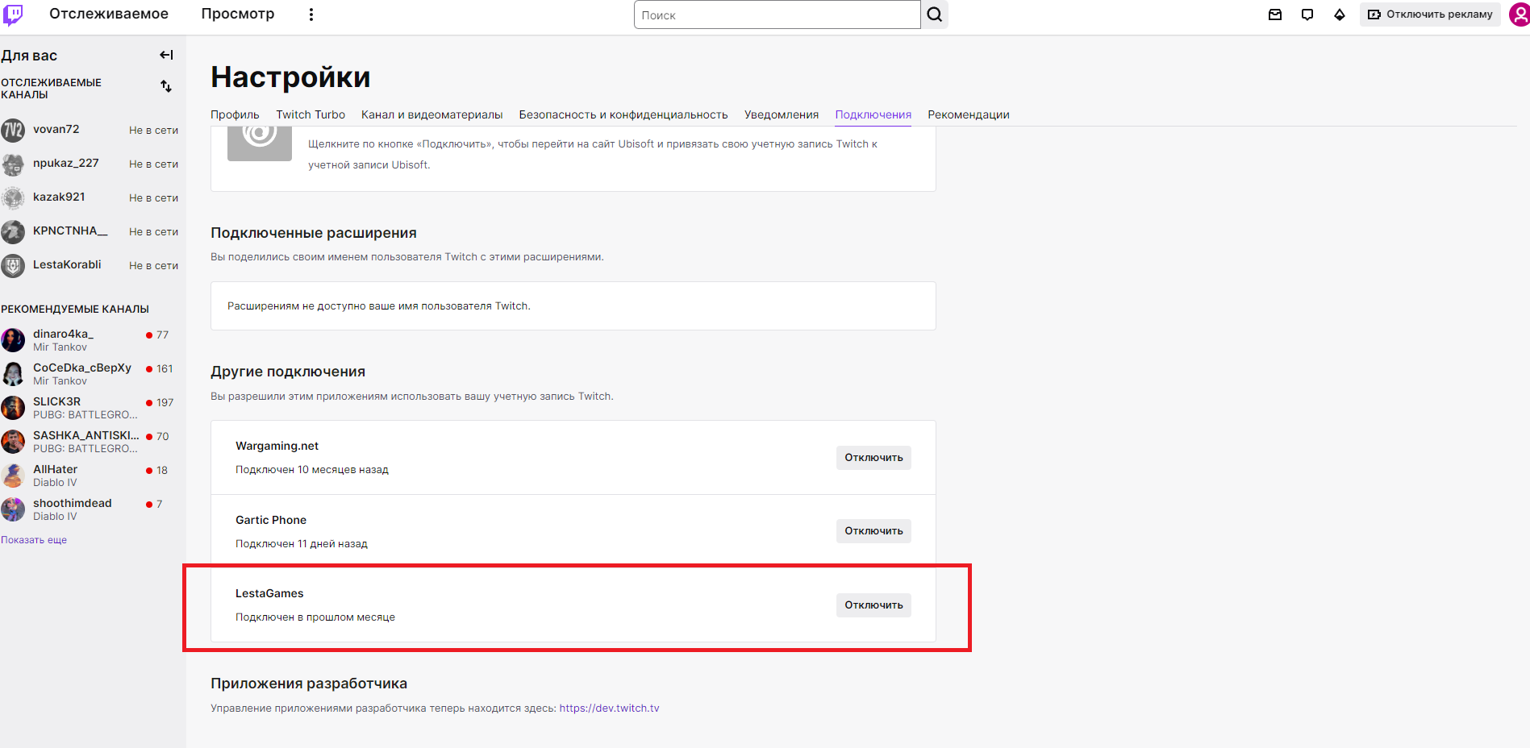Click the Wargaming.net connection title
This screenshot has height=748, width=1530.
pyautogui.click(x=277, y=446)
